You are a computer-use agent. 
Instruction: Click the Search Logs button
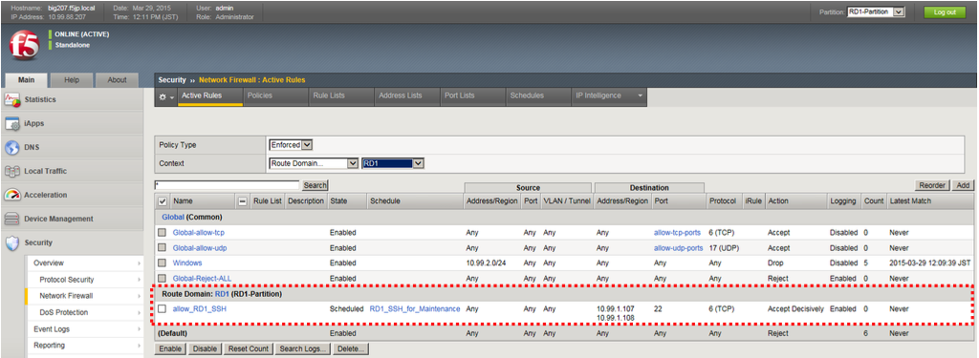point(303,348)
